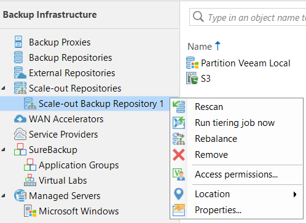Click the search magnifier icon
The image size is (306, 223).
tap(198, 17)
